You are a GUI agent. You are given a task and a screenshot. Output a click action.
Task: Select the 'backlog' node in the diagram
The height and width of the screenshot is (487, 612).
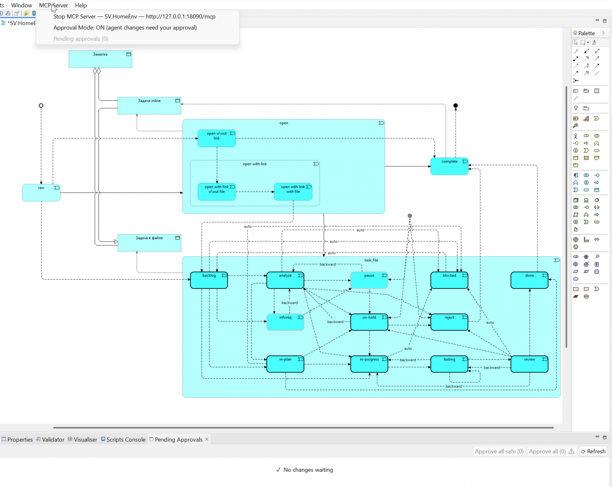[x=209, y=280]
